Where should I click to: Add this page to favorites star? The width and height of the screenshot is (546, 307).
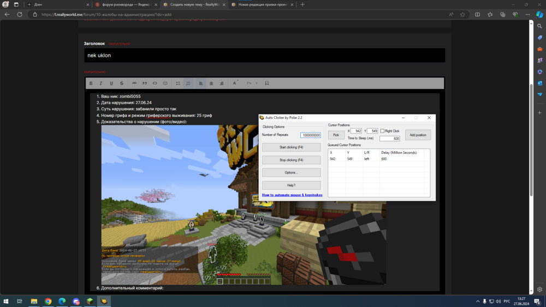pyautogui.click(x=462, y=15)
